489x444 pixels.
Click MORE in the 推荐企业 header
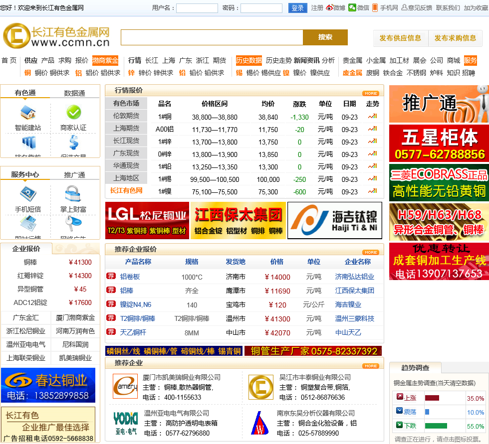point(370,366)
